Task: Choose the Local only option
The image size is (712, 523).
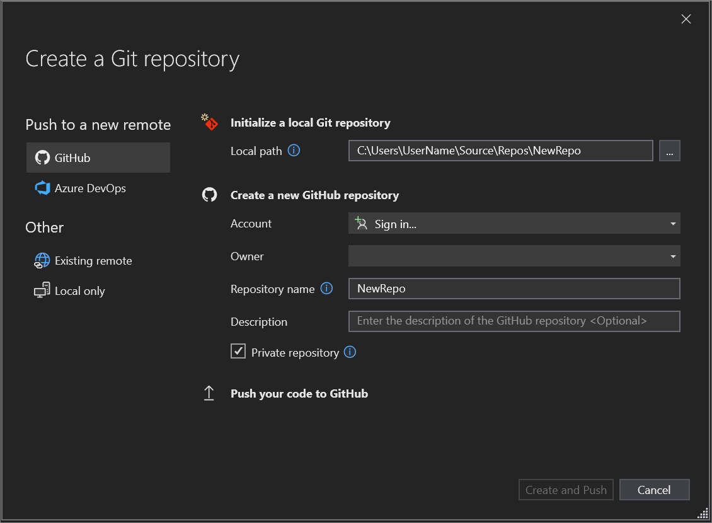Action: [79, 291]
